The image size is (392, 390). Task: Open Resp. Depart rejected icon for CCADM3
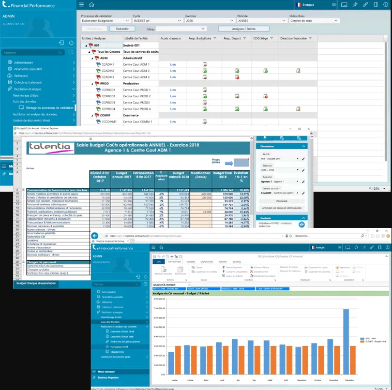(237, 77)
